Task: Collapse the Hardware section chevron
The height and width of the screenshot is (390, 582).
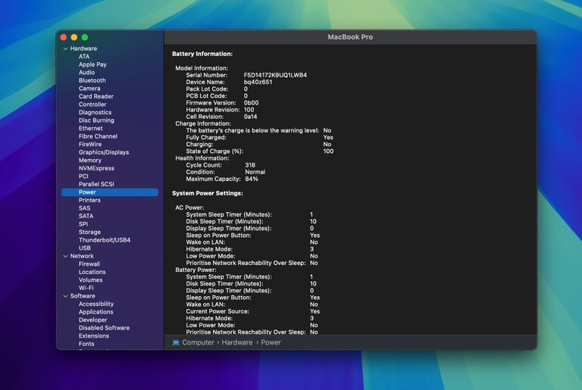Action: [x=65, y=48]
